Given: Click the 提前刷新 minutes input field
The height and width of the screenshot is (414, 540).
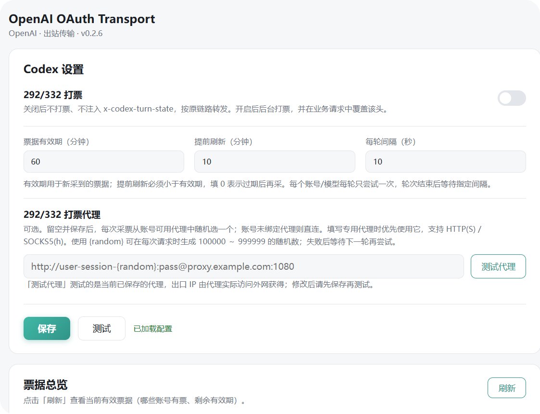Looking at the screenshot, I should click(x=275, y=162).
